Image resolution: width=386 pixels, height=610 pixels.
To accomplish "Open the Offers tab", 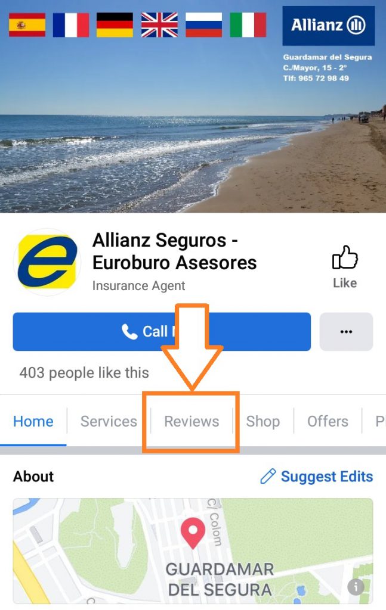I will pyautogui.click(x=328, y=421).
